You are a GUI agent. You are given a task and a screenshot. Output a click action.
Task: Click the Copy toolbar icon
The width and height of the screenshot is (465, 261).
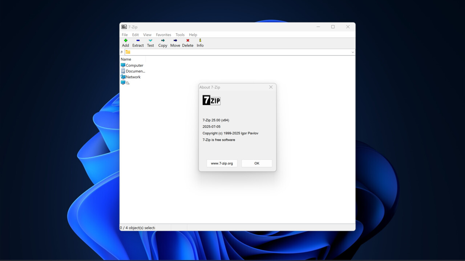[163, 41]
